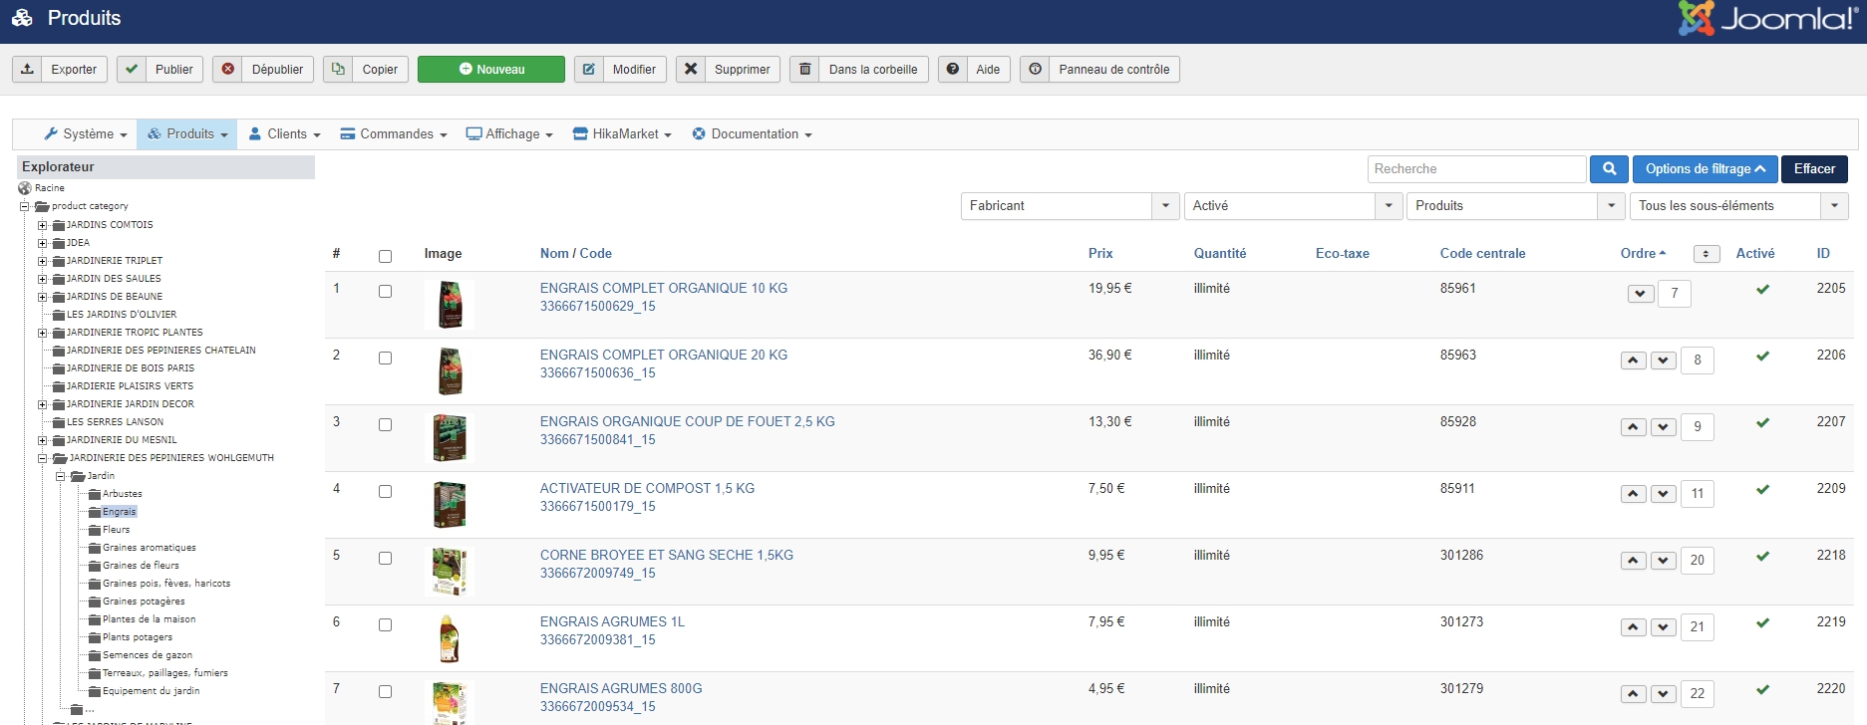Move ENGRAIS AGRUMES 800G up

[x=1633, y=694]
